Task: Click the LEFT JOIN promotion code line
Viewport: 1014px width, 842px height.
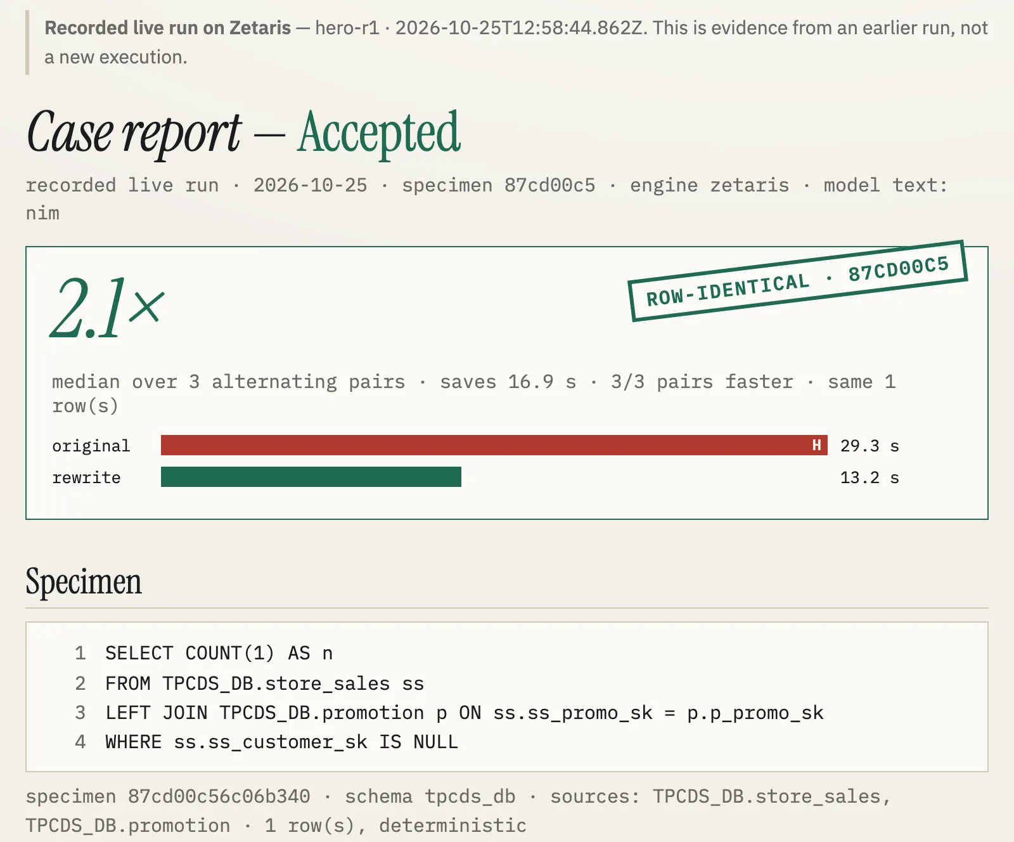Action: click(x=465, y=713)
